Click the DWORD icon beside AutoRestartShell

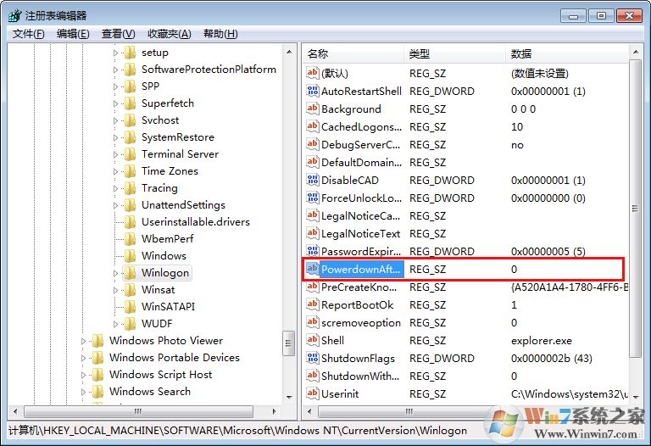click(312, 91)
